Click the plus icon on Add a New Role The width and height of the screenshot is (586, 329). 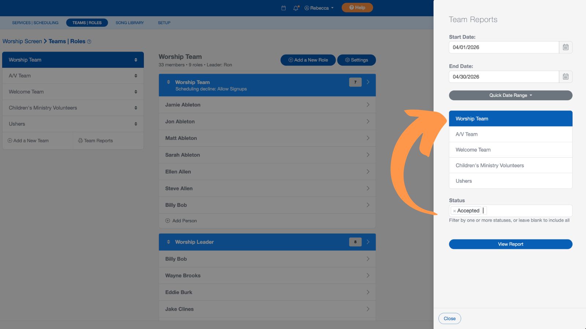[290, 60]
